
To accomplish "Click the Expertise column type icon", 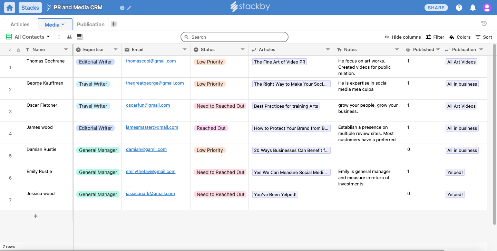I will pos(78,50).
